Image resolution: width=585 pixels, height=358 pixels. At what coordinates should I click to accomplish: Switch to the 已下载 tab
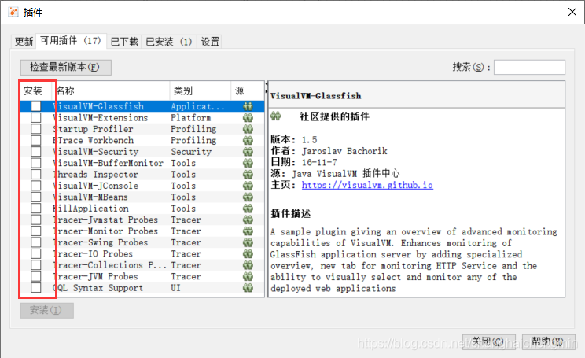click(124, 42)
